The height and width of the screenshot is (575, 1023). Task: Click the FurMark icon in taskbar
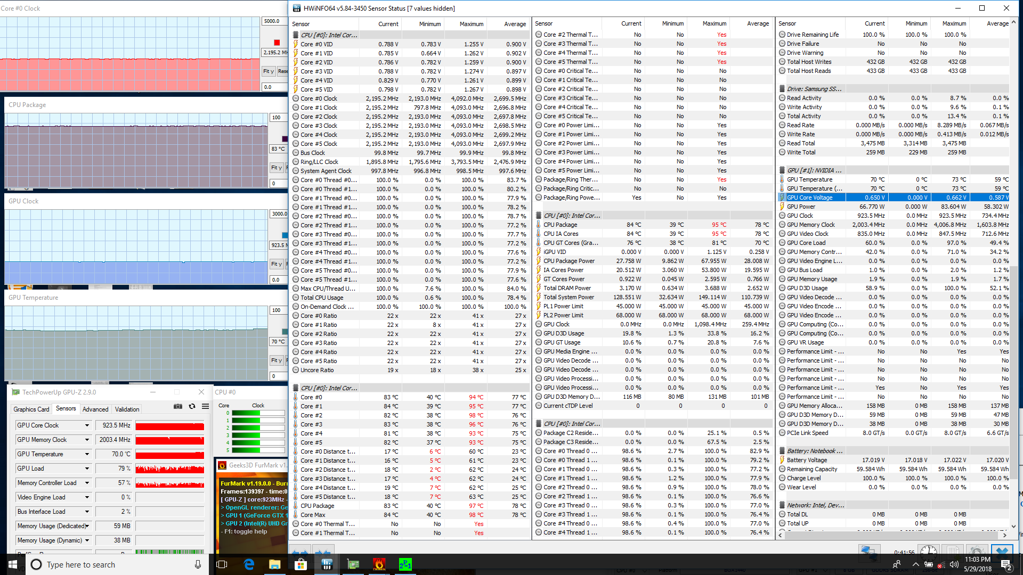coord(379,564)
